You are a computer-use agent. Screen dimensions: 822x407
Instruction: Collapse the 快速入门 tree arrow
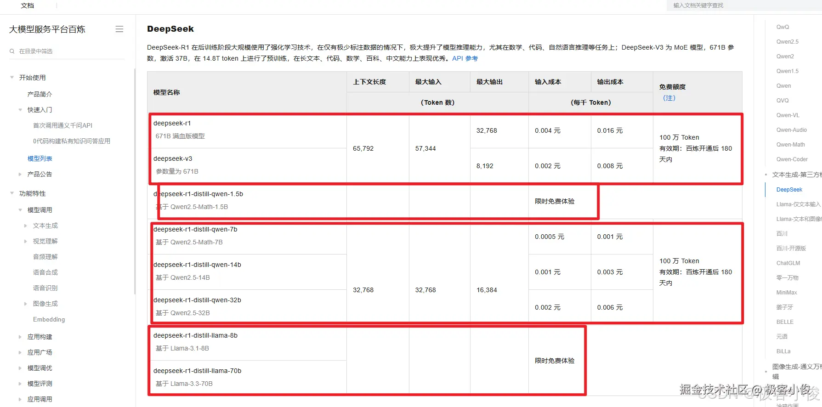tap(20, 110)
